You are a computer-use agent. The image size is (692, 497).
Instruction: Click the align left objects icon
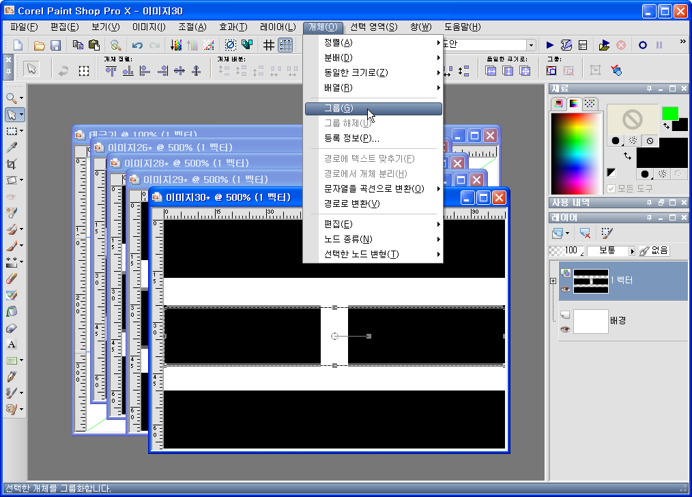pyautogui.click(x=145, y=70)
